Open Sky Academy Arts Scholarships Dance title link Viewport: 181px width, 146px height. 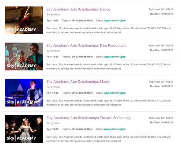[x=78, y=9]
